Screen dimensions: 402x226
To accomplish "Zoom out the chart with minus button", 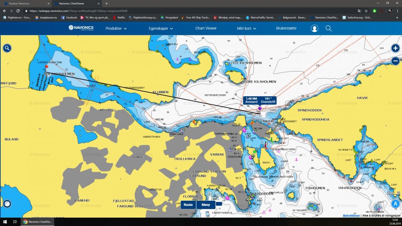I will point(395,61).
